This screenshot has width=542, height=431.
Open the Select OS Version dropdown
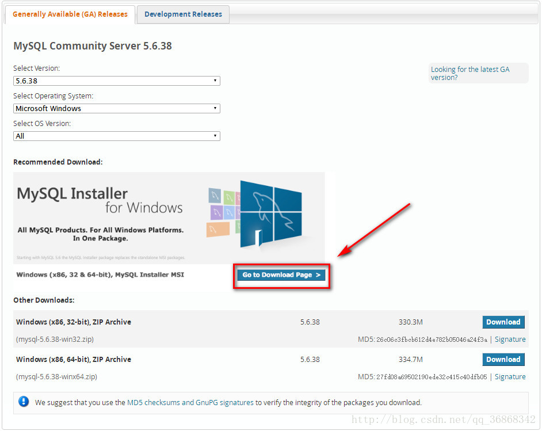(116, 136)
